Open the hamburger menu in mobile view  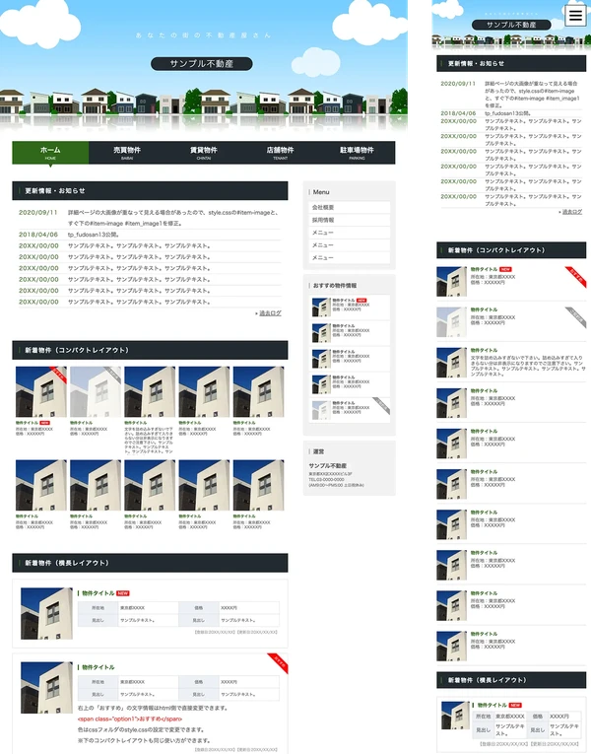pos(575,16)
